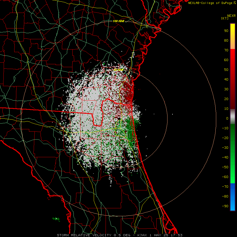
Task: Click the 60 value on the velocity scale
Action: click(x=226, y=60)
